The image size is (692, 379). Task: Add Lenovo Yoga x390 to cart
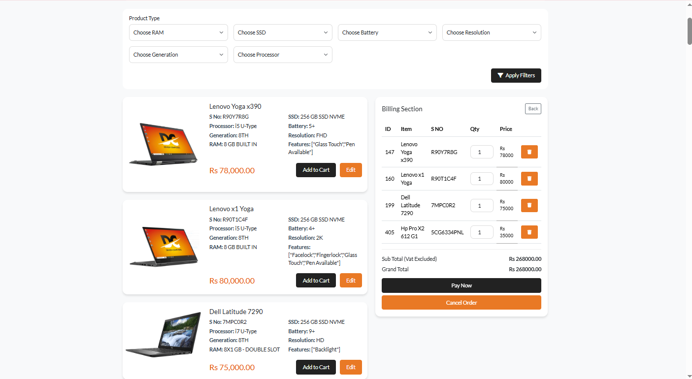click(x=316, y=170)
